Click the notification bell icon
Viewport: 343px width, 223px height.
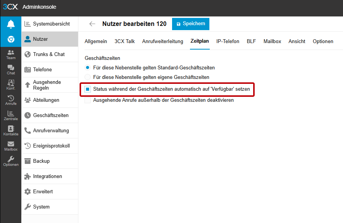coord(11,24)
